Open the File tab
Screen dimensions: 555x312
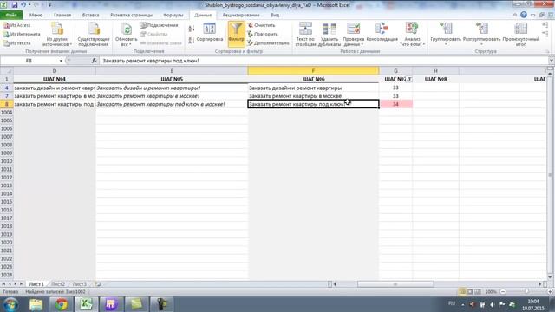click(11, 16)
